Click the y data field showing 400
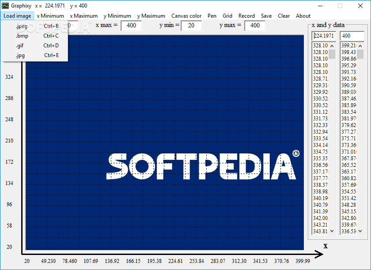The height and width of the screenshot is (270, 371). point(352,36)
